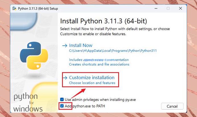Click 'Choose location and features' subtitle
The width and height of the screenshot is (197, 117).
point(92,83)
